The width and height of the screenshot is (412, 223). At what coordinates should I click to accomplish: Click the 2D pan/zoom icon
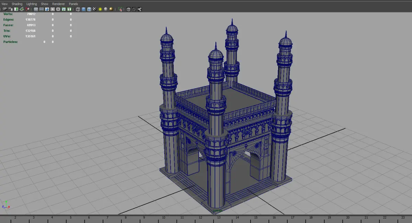tap(27, 9)
